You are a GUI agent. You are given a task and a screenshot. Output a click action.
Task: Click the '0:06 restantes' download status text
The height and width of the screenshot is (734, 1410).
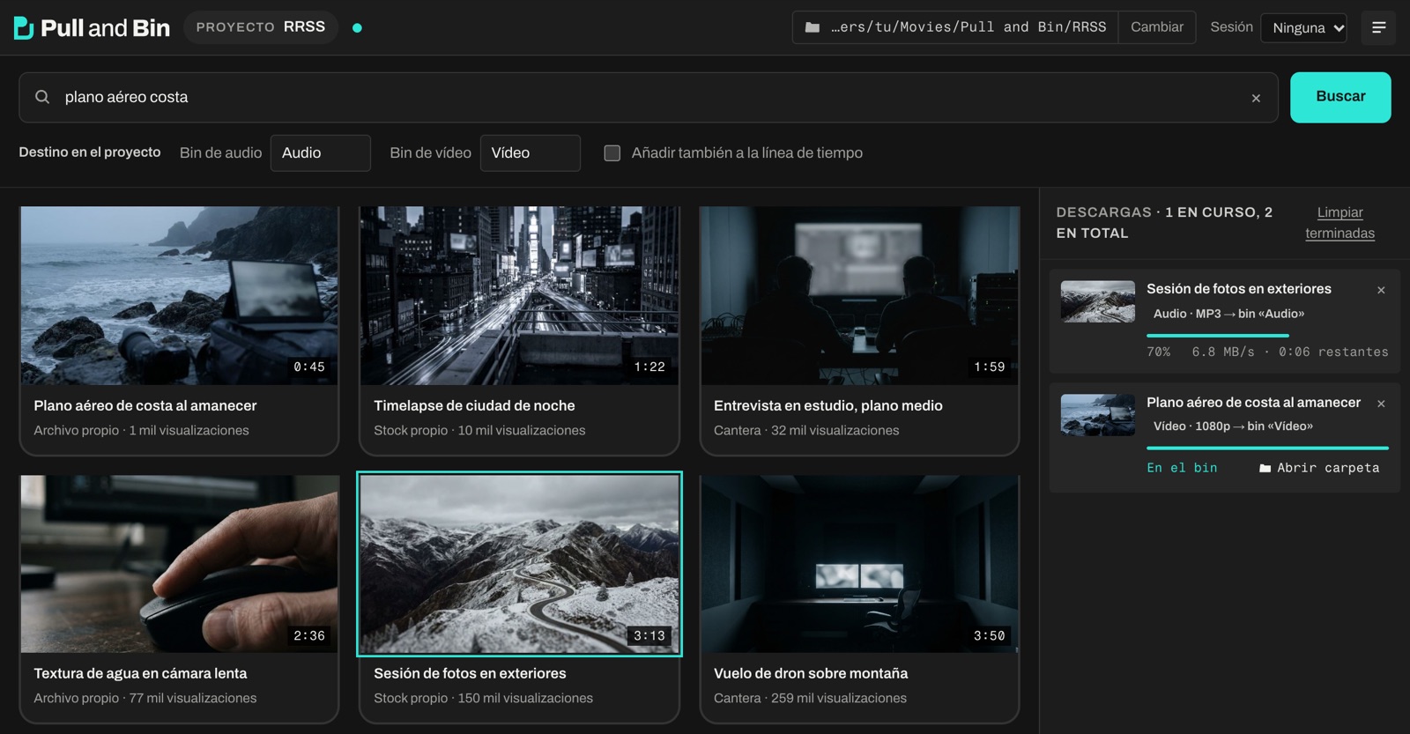(1333, 352)
